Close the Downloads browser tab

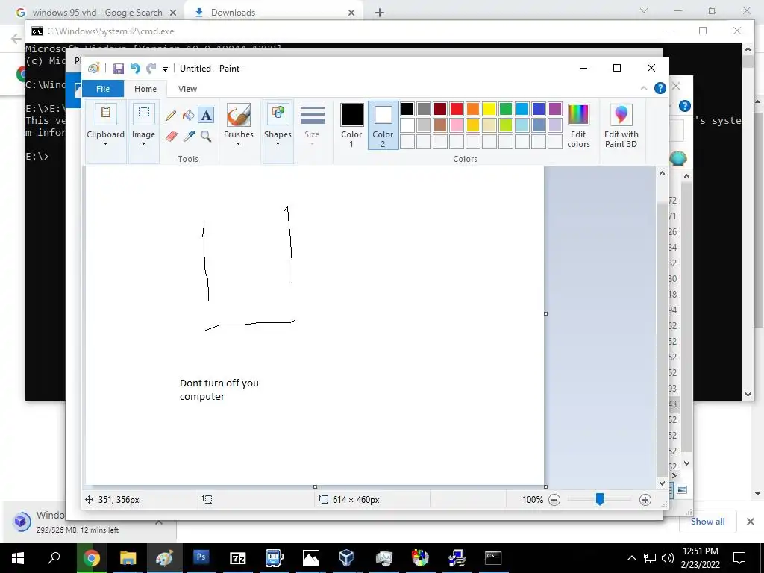(x=351, y=13)
